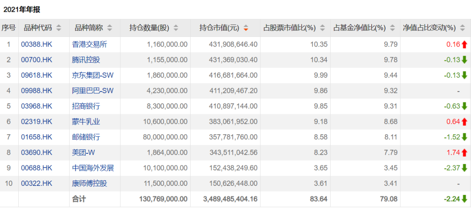Open 邮储银行 stock link
This screenshot has width=471, height=208.
tap(86, 137)
